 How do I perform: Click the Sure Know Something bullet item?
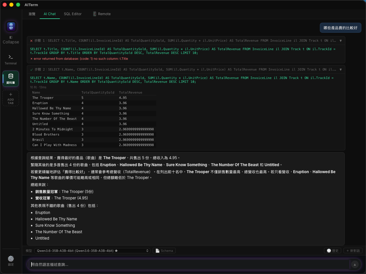coord(55,226)
